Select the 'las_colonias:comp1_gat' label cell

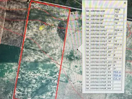tap(100, 38)
